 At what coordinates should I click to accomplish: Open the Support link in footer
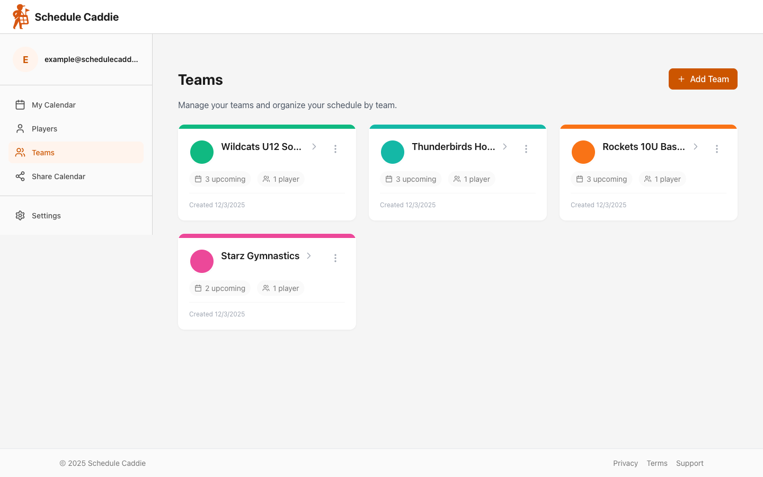click(x=689, y=463)
